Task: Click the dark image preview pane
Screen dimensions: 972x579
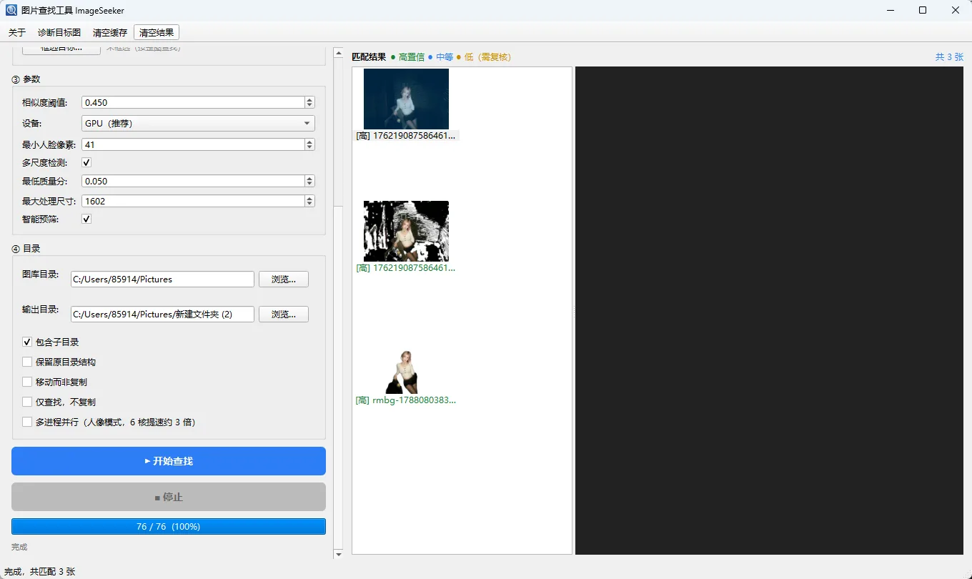Action: click(770, 310)
